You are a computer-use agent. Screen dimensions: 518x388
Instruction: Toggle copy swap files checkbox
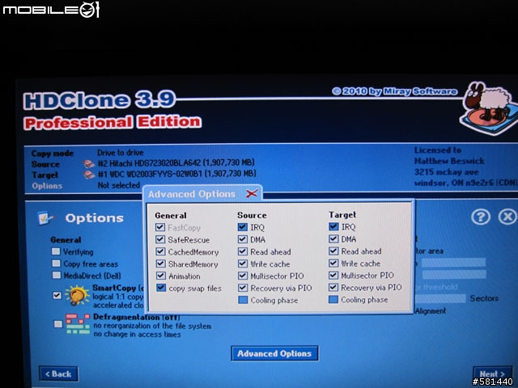point(161,288)
